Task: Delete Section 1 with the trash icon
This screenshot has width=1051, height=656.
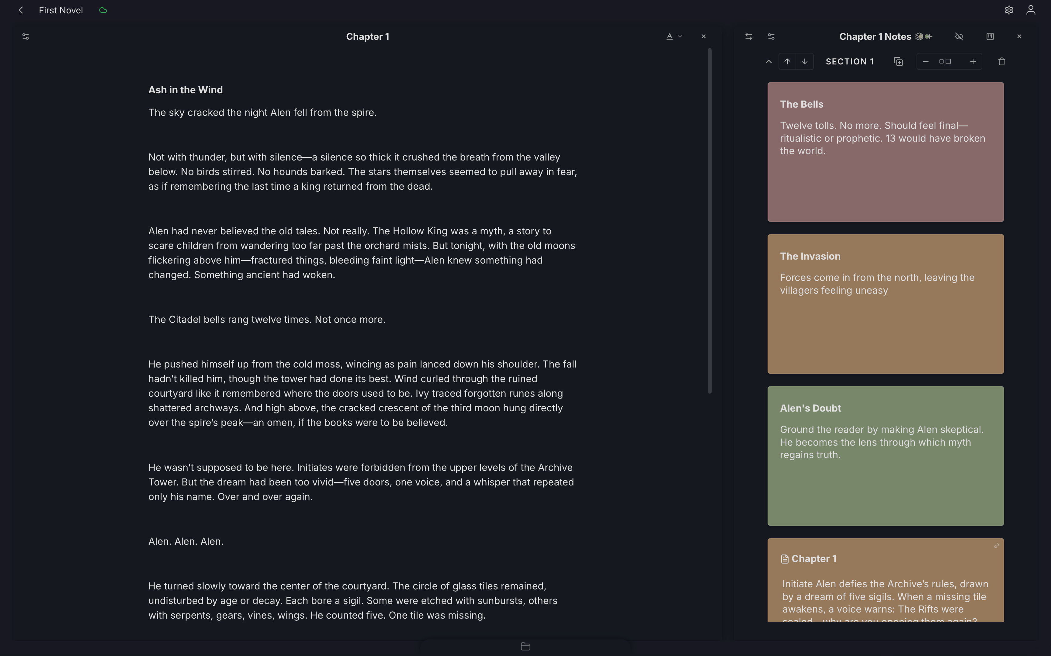Action: 1001,62
